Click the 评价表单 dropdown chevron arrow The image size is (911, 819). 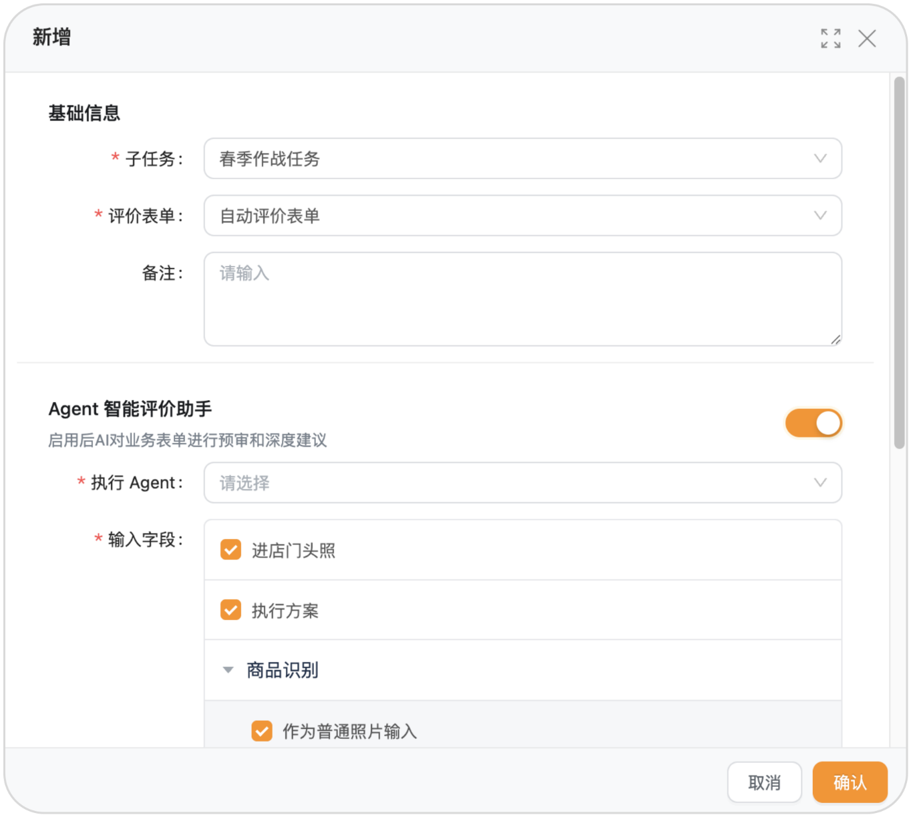click(820, 216)
